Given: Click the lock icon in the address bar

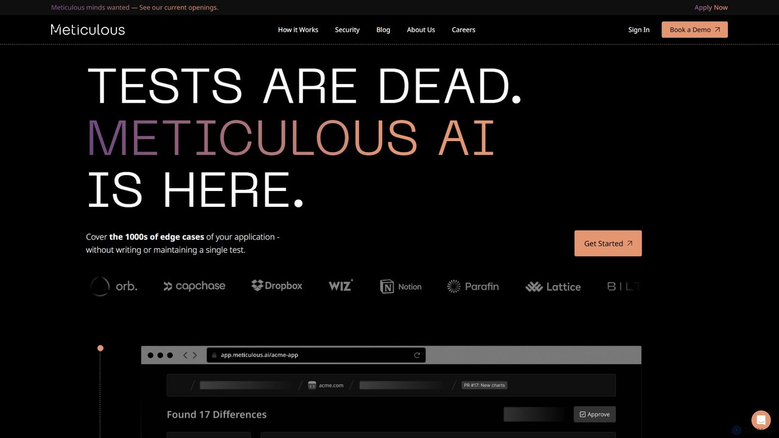Looking at the screenshot, I should 214,355.
